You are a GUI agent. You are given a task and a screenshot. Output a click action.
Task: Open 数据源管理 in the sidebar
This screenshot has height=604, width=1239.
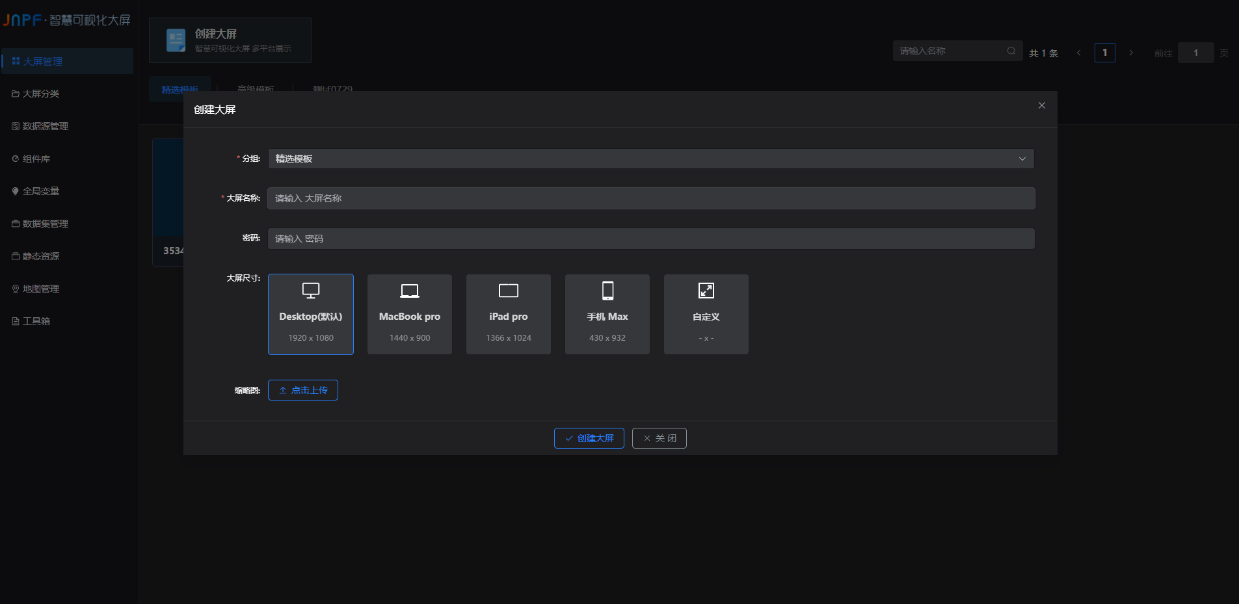pos(46,126)
